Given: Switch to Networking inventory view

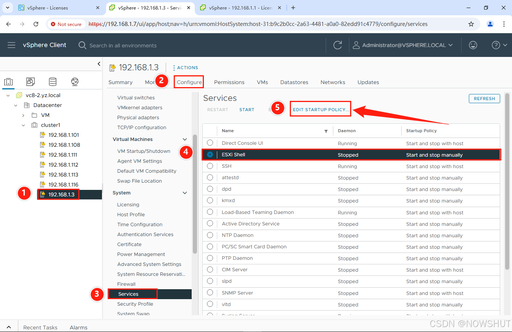Looking at the screenshot, I should pyautogui.click(x=75, y=82).
